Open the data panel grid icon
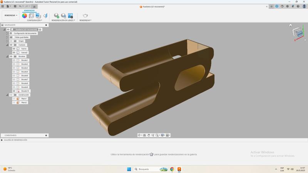The width and height of the screenshot is (308, 173). 3,6
